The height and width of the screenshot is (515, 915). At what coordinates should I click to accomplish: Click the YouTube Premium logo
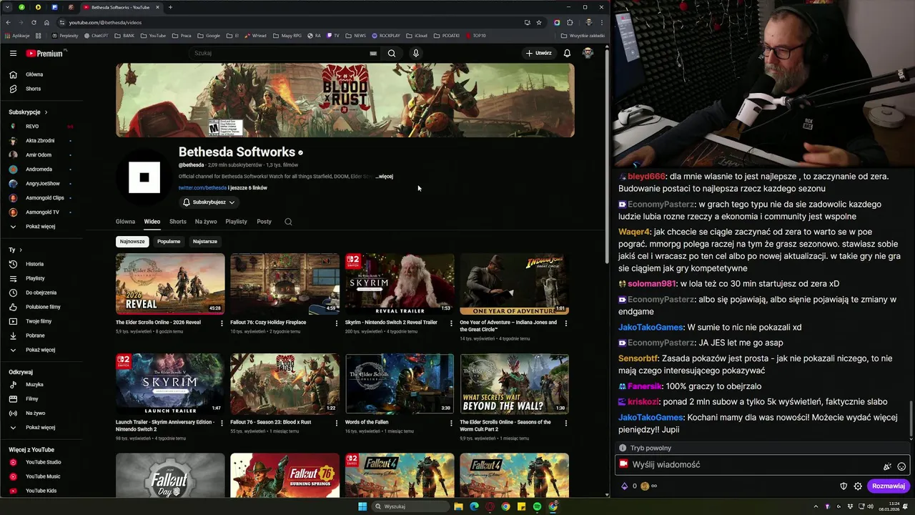click(44, 53)
